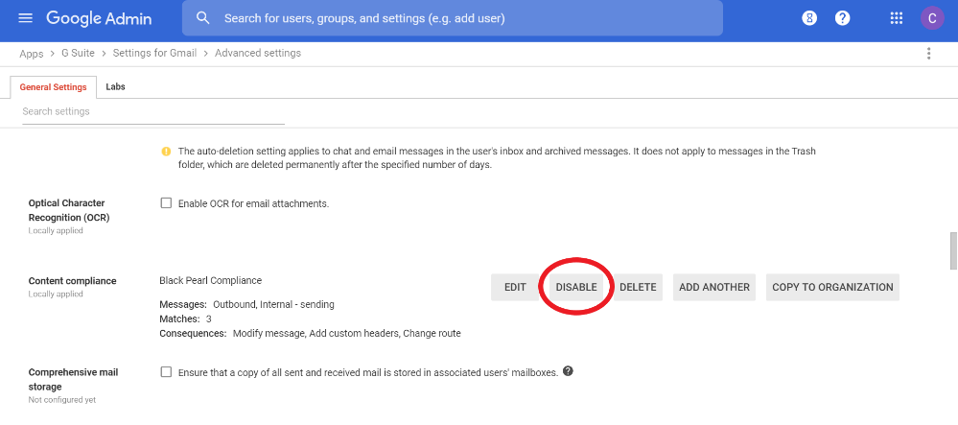This screenshot has height=425, width=958.
Task: Open the hamburger main menu
Action: tap(25, 17)
